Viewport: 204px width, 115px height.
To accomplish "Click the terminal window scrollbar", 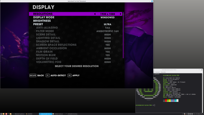I will tap(202, 93).
